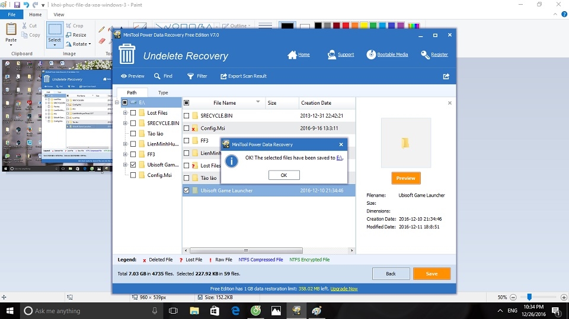Screen dimensions: 569x319
Task: Check the Lost Files folder box in the tree
Action: click(133, 112)
